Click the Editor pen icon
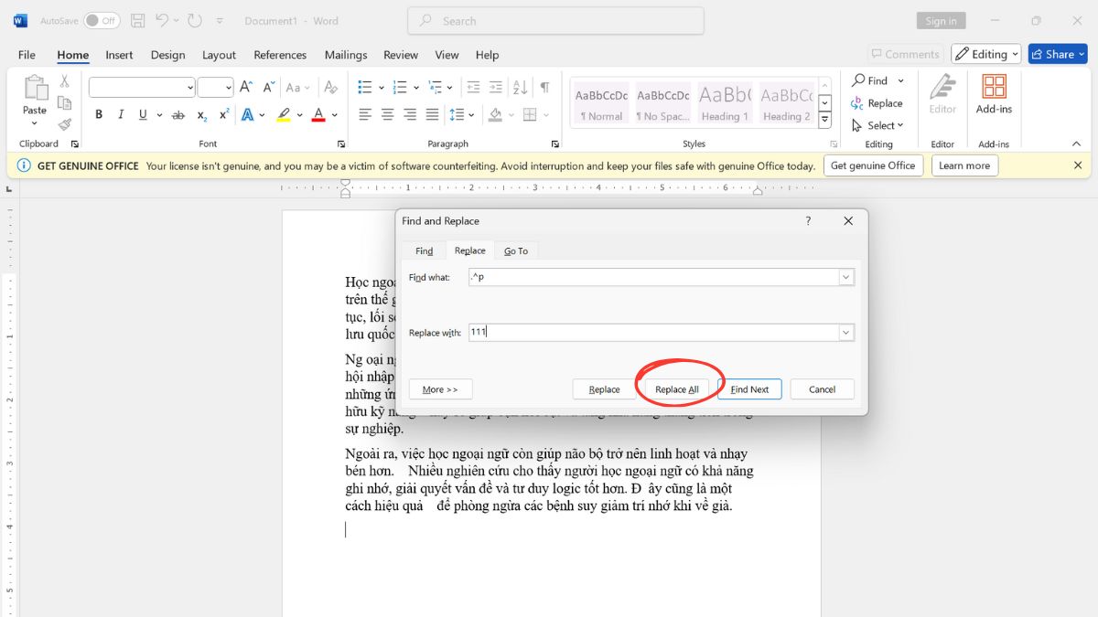Screen dimensions: 1098x617 pyautogui.click(x=942, y=88)
